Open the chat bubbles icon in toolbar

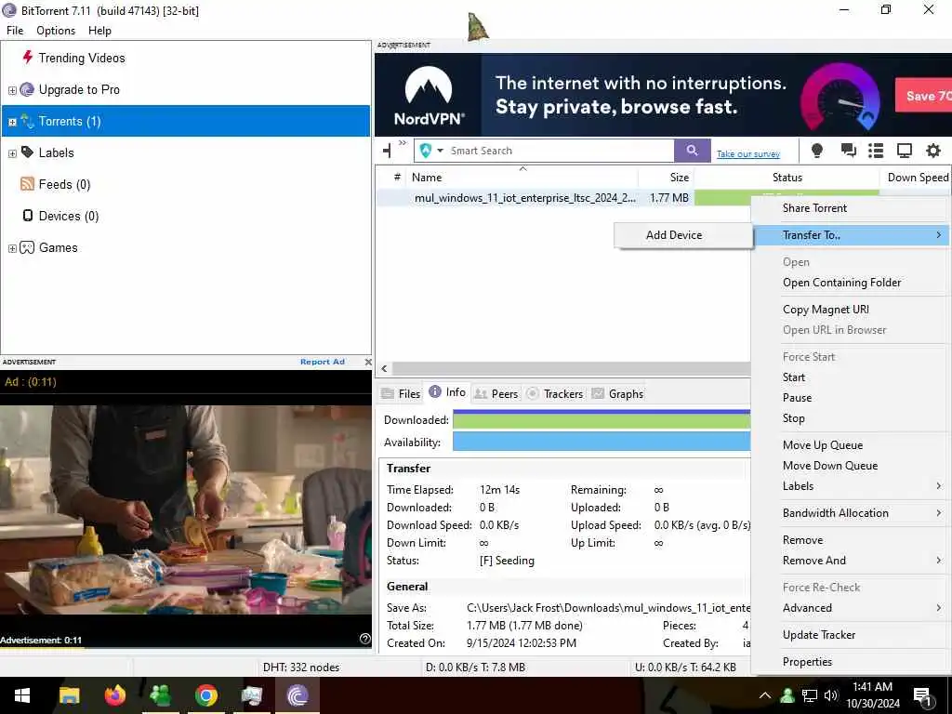848,150
